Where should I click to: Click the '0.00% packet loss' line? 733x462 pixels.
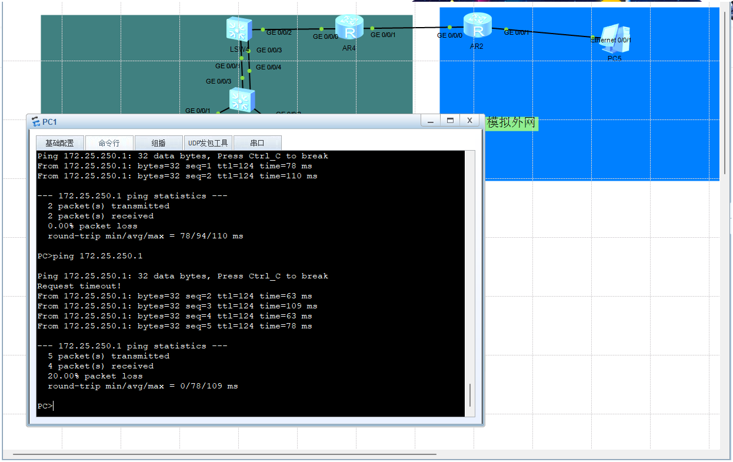pos(92,226)
